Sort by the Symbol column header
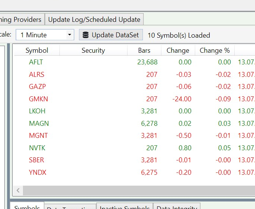 (x=37, y=50)
